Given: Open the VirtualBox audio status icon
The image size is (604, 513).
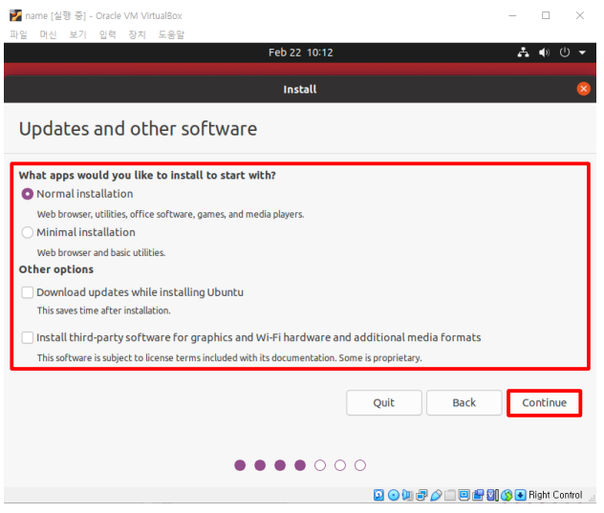Looking at the screenshot, I should 407,495.
